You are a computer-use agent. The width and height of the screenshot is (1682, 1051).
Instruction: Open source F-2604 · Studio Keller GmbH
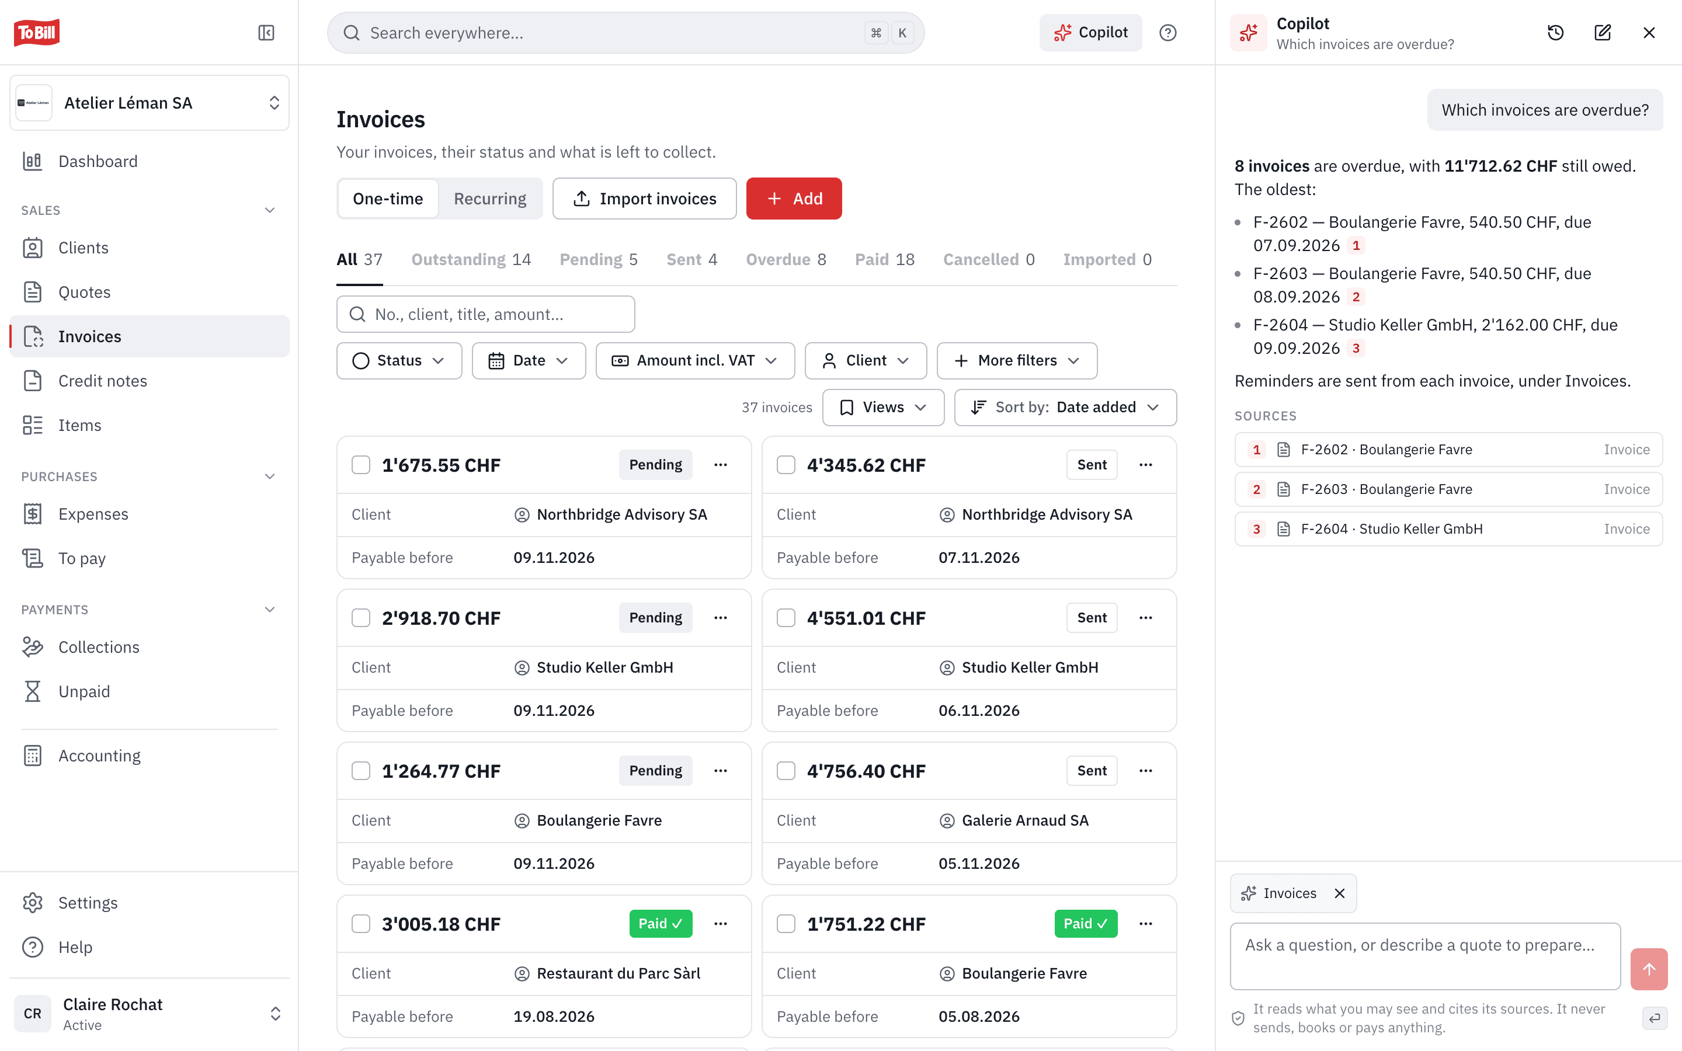click(1448, 529)
